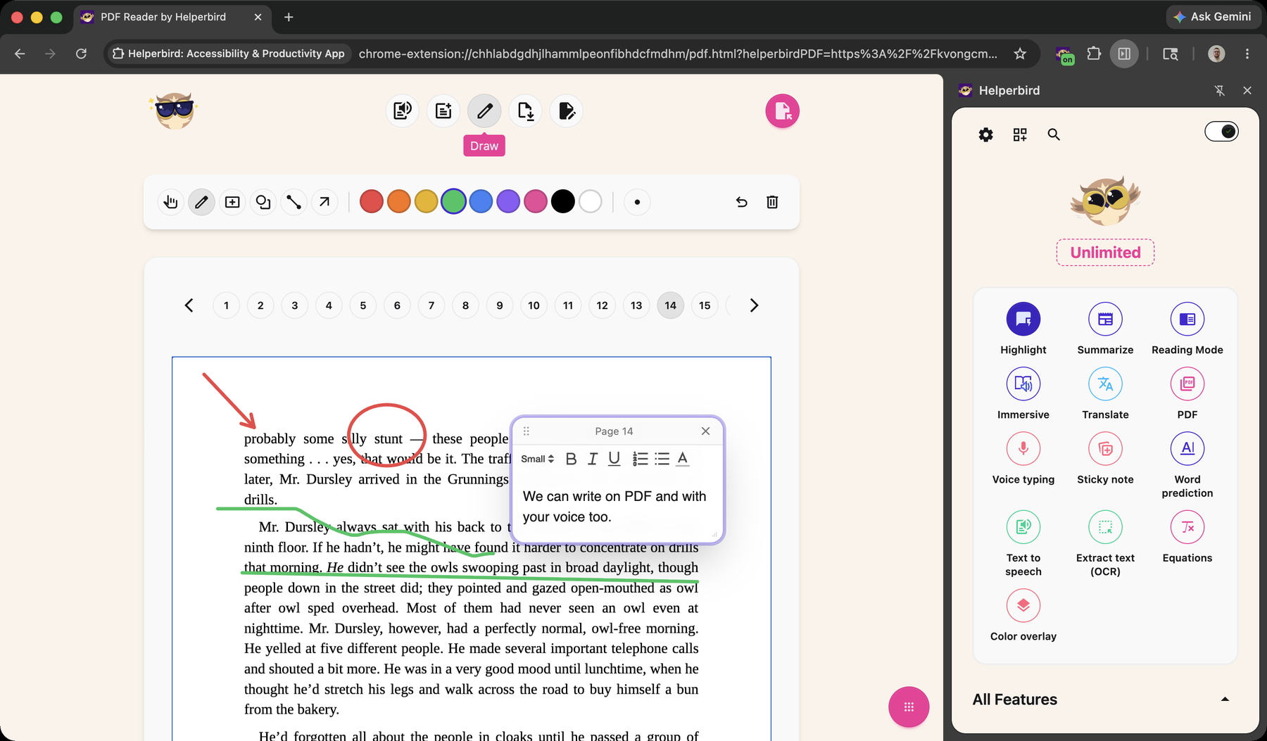Jump to page 10
Image resolution: width=1267 pixels, height=741 pixels.
534,305
